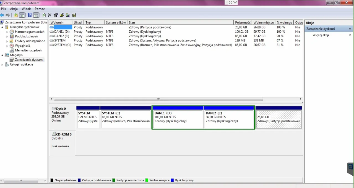Toggle the action pane visibility
354x188 pixels.
tap(36, 15)
